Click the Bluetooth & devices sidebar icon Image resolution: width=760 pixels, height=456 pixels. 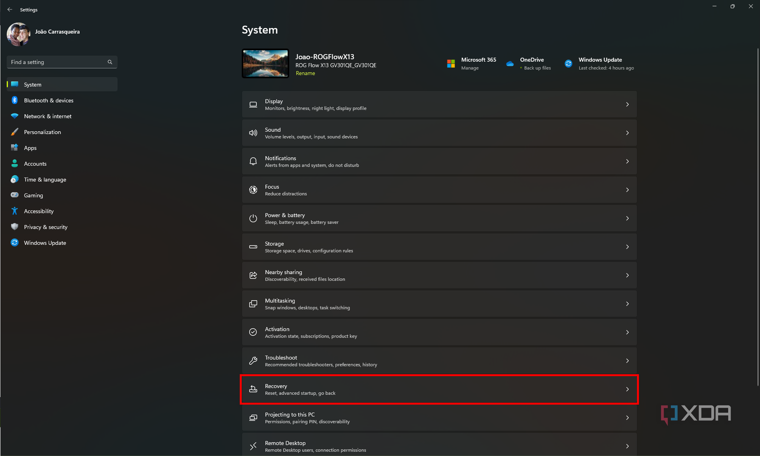tap(15, 100)
